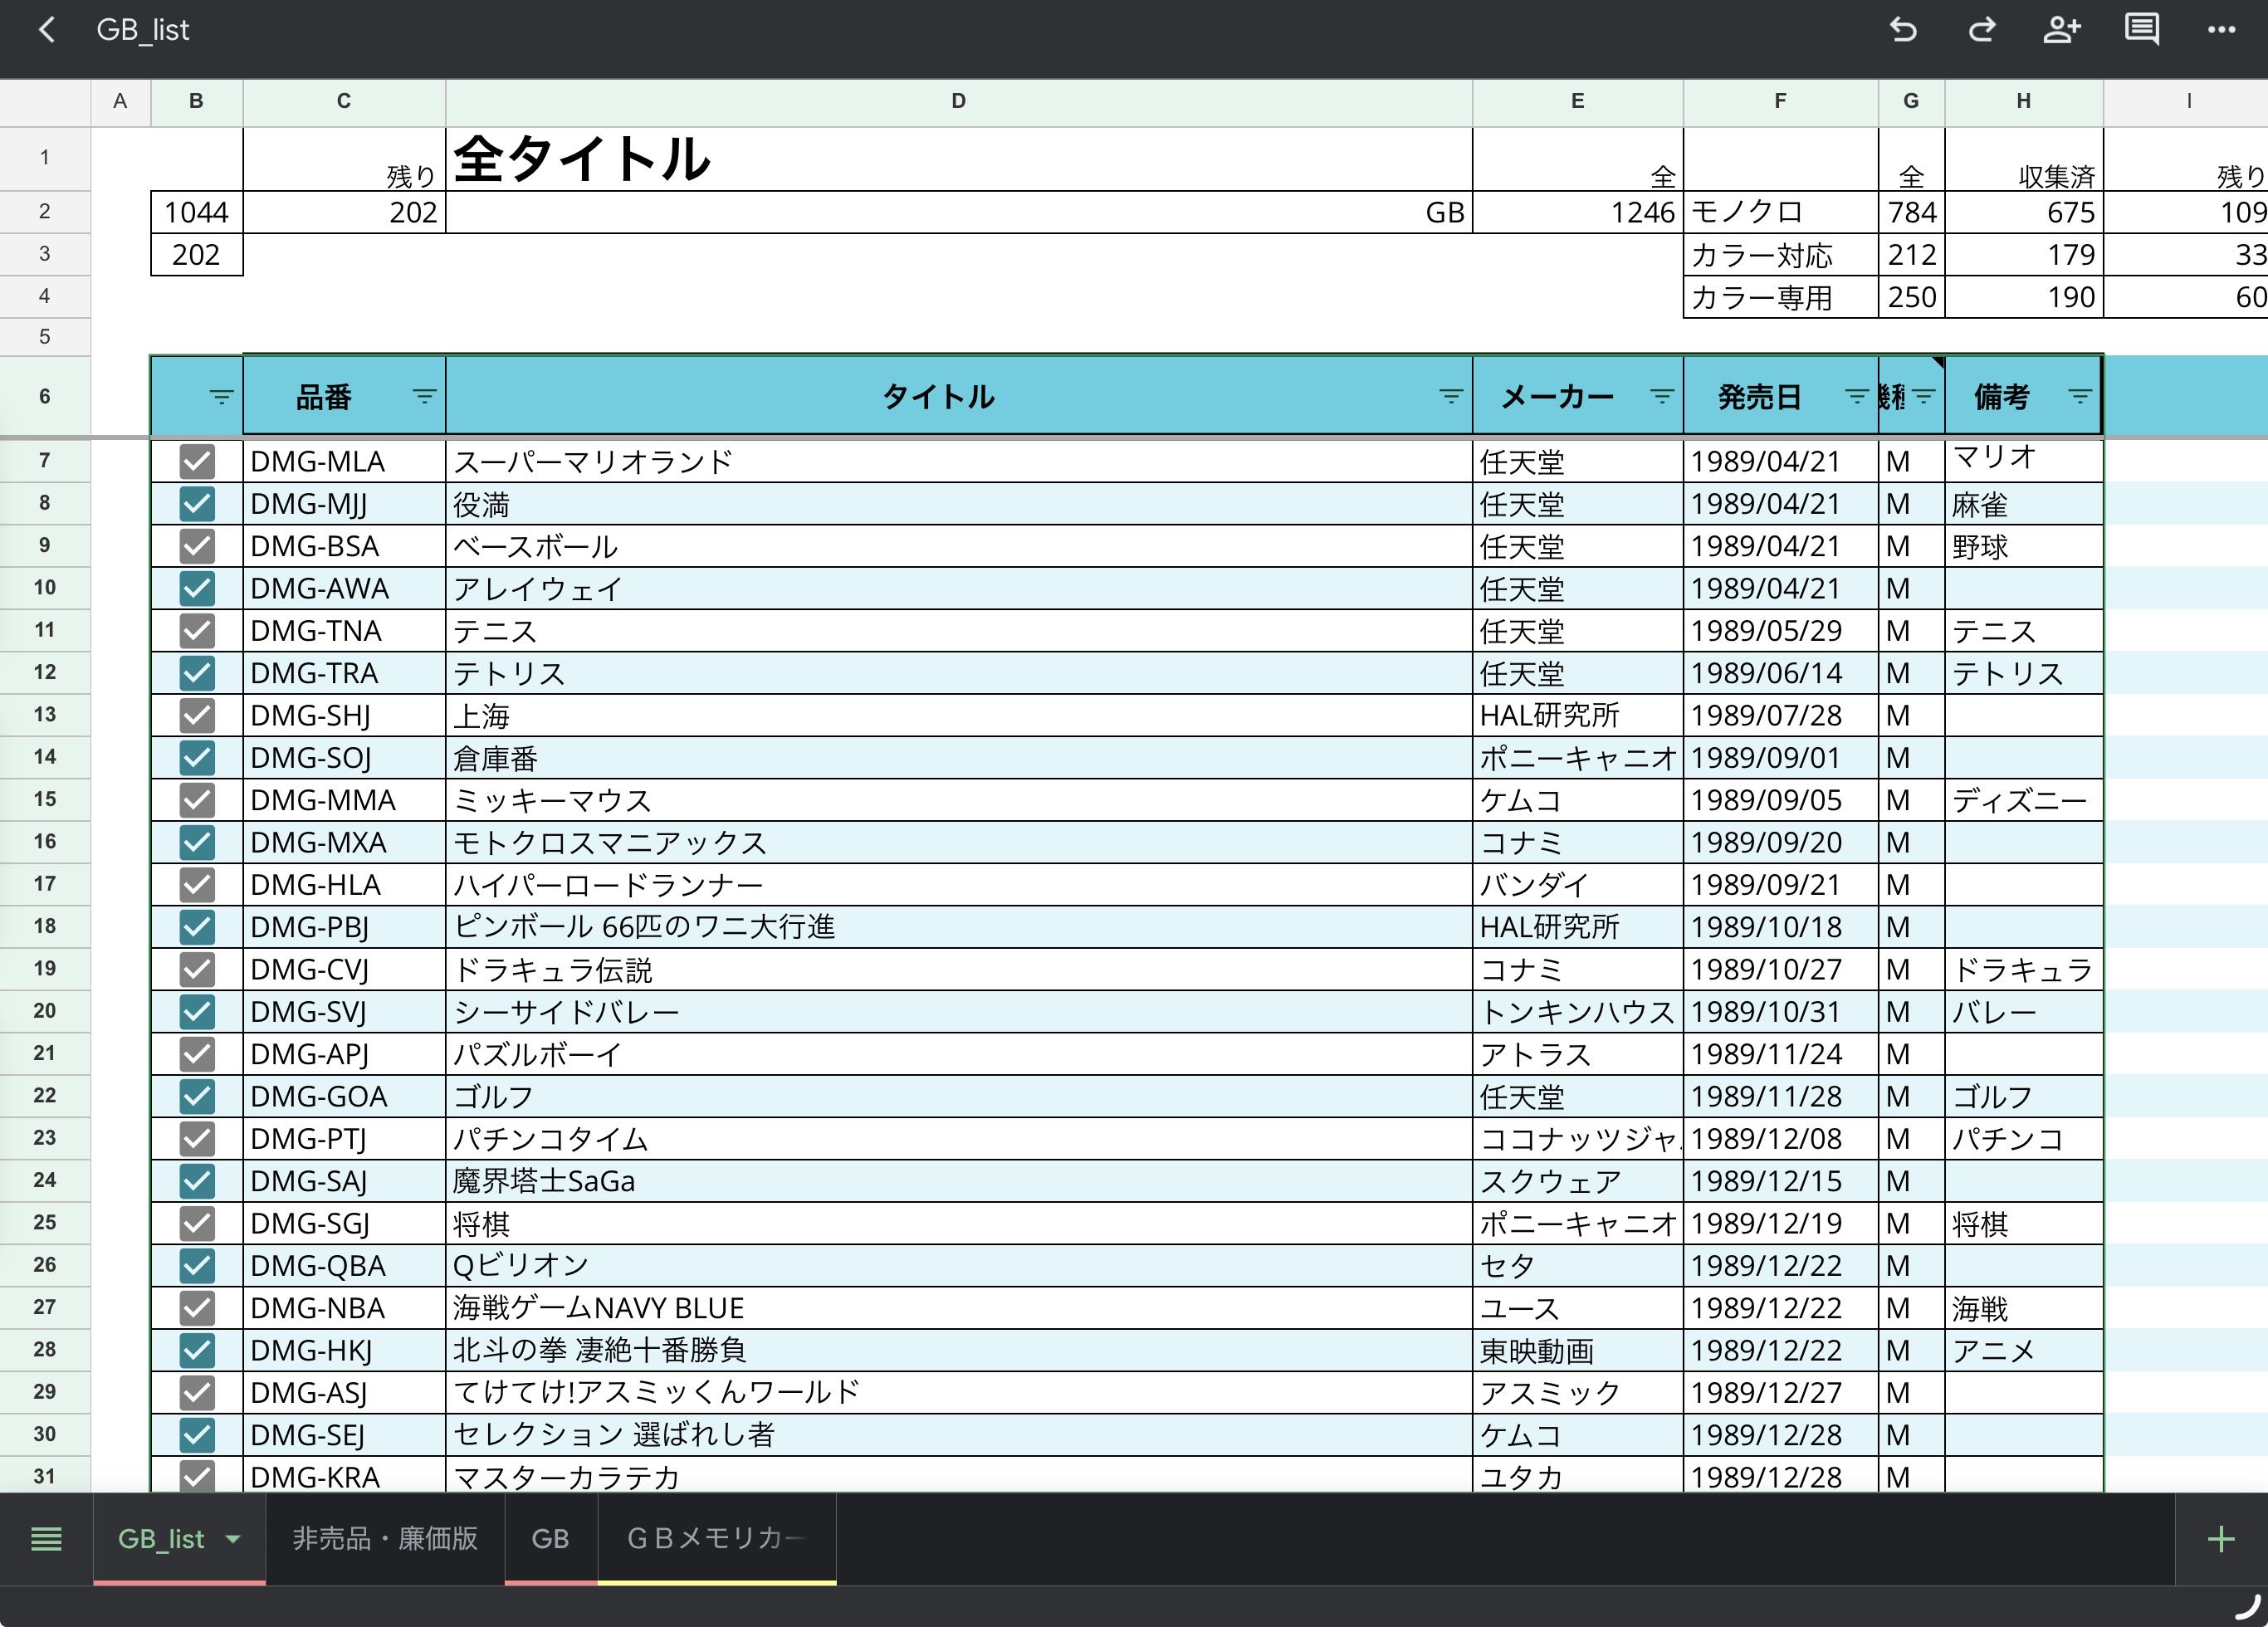Click the undo icon
Image resolution: width=2268 pixels, height=1627 pixels.
coord(1903,30)
